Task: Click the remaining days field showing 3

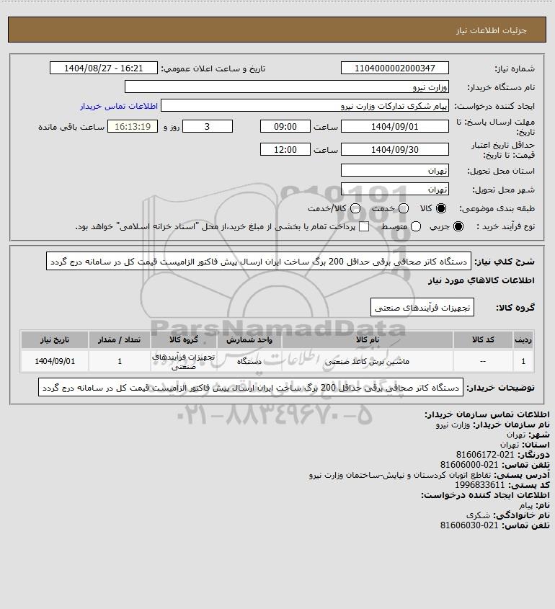Action: coord(208,127)
